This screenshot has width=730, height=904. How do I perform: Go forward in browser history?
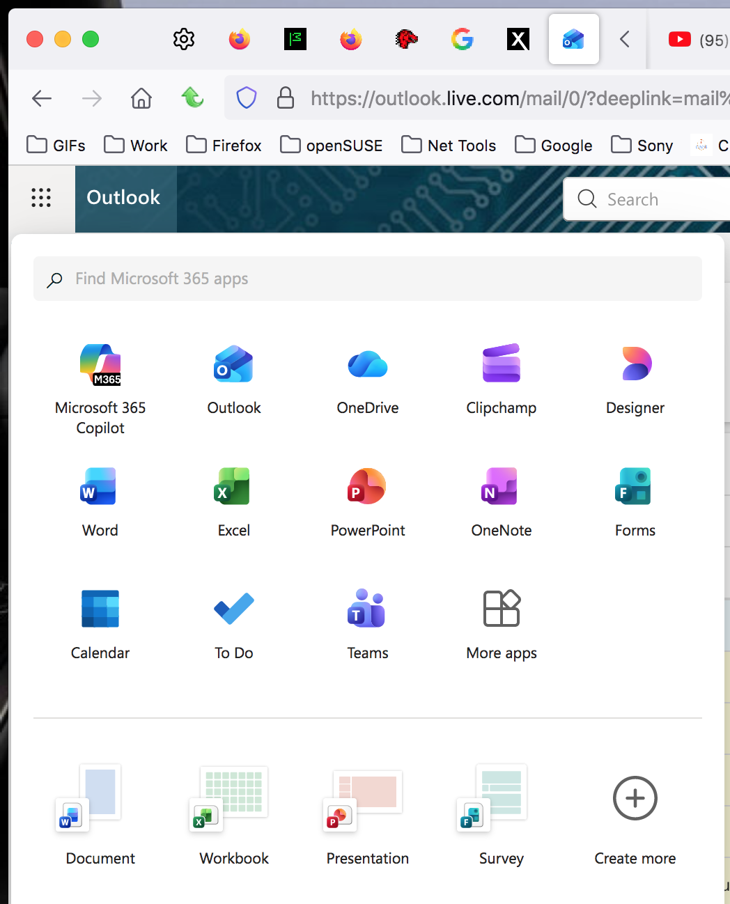(x=92, y=98)
